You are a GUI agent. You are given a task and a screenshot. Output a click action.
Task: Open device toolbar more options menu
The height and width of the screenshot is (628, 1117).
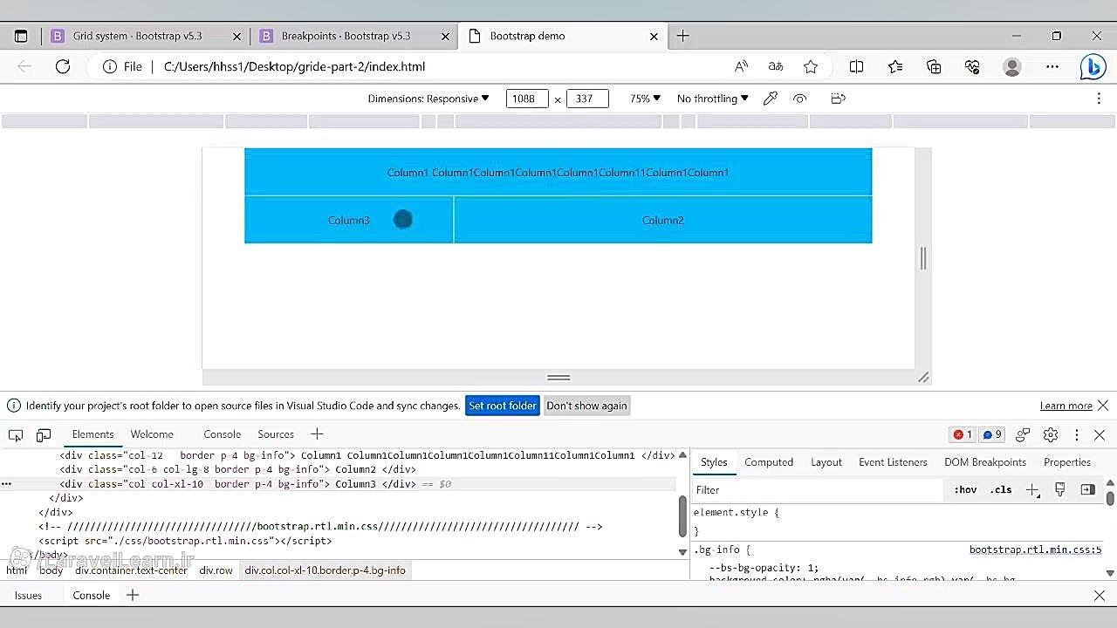pyautogui.click(x=1099, y=99)
